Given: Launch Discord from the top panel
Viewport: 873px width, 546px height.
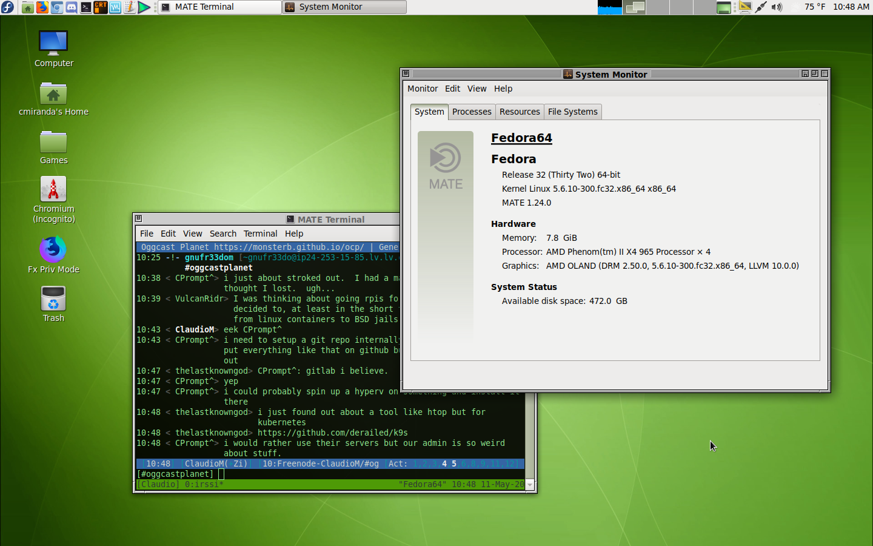Looking at the screenshot, I should coord(72,7).
